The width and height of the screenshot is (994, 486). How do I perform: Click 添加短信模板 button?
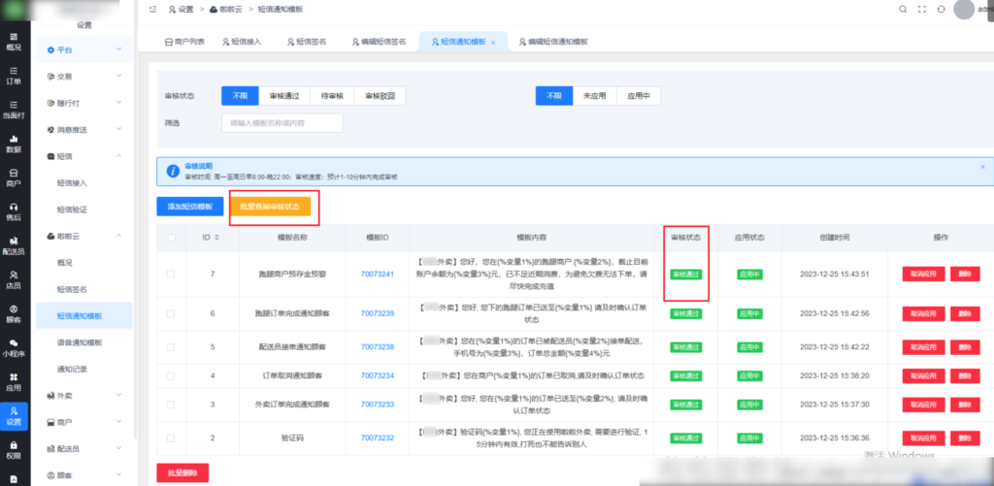point(189,207)
